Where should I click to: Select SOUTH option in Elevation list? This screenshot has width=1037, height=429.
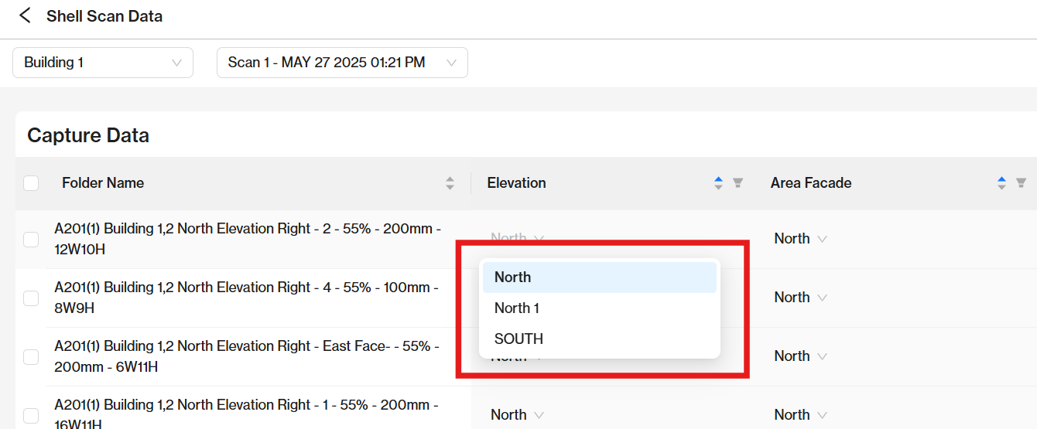coord(600,339)
